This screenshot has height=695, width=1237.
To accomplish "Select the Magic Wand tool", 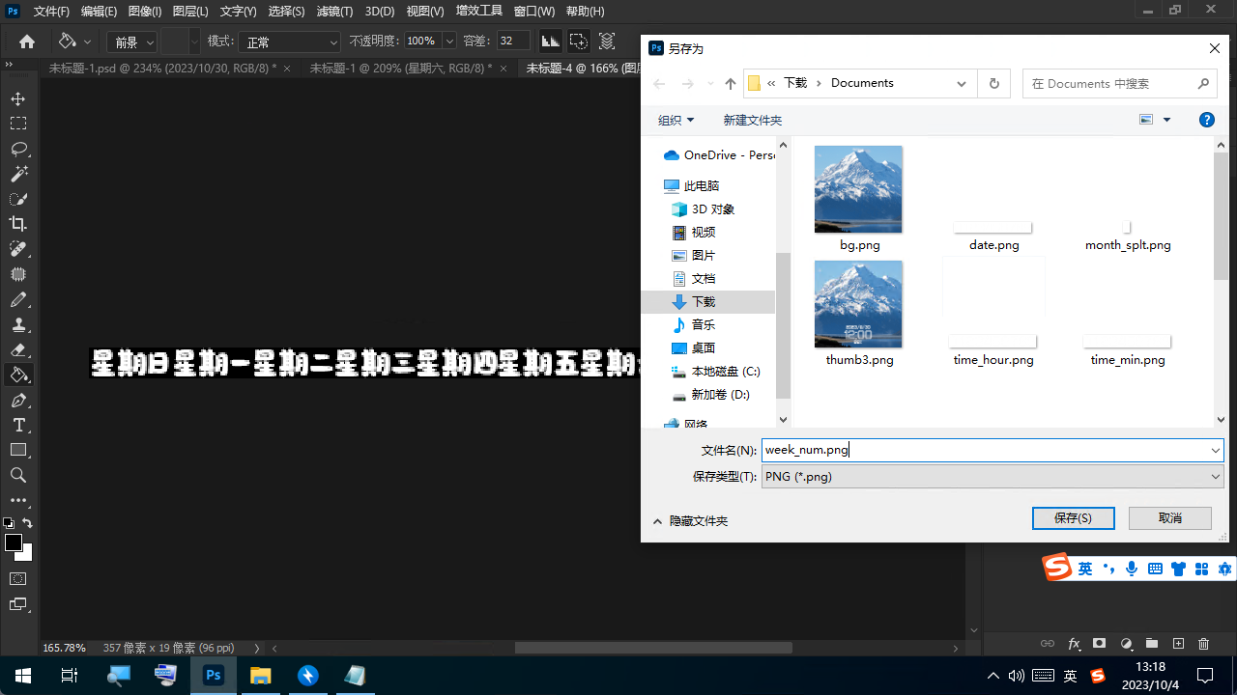I will coord(18,174).
